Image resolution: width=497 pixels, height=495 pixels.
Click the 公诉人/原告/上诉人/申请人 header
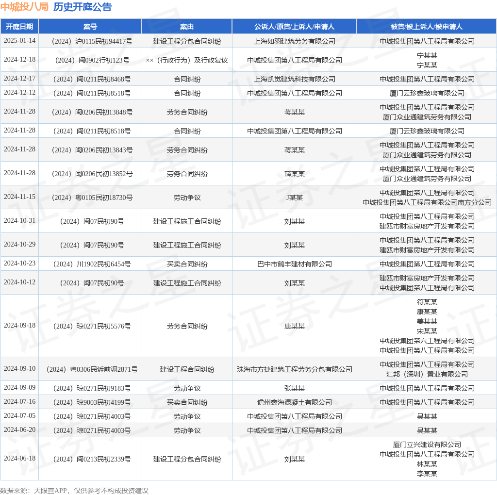[x=294, y=27]
